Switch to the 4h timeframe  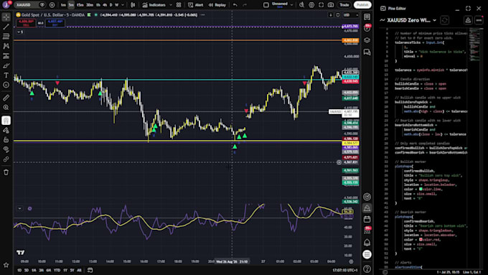pos(105,5)
